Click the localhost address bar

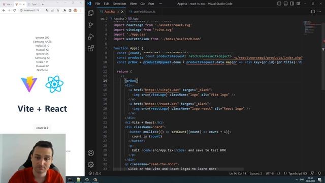31,10
